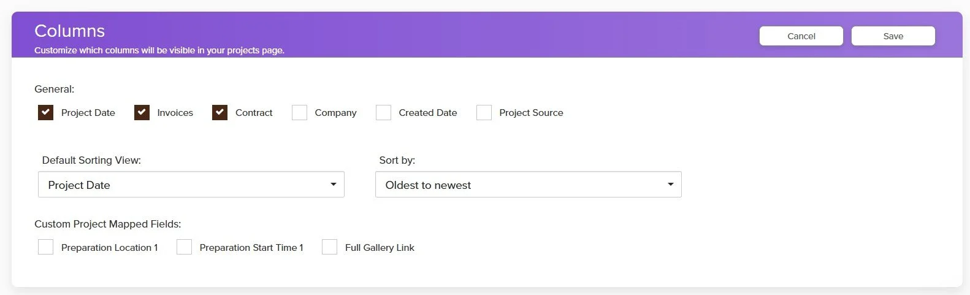Untick the Invoices column checkbox
The height and width of the screenshot is (295, 970).
tap(142, 112)
